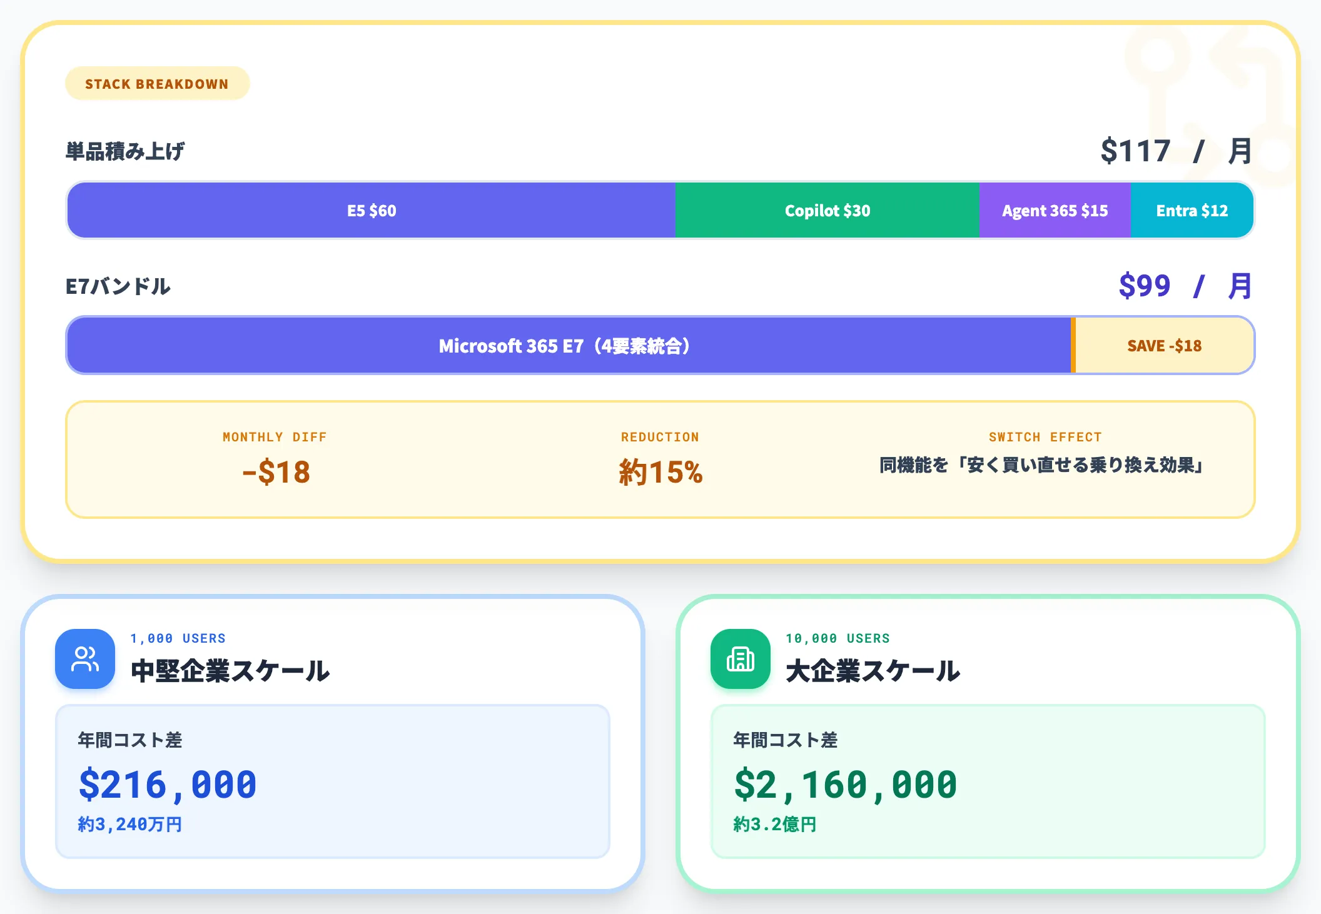Click the $216,000 annual cost value
This screenshot has height=914, width=1321.
point(168,785)
